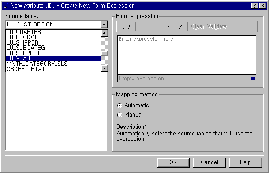Choose ORDER_DETAIL from the list
The width and height of the screenshot is (269, 173).
coord(53,69)
